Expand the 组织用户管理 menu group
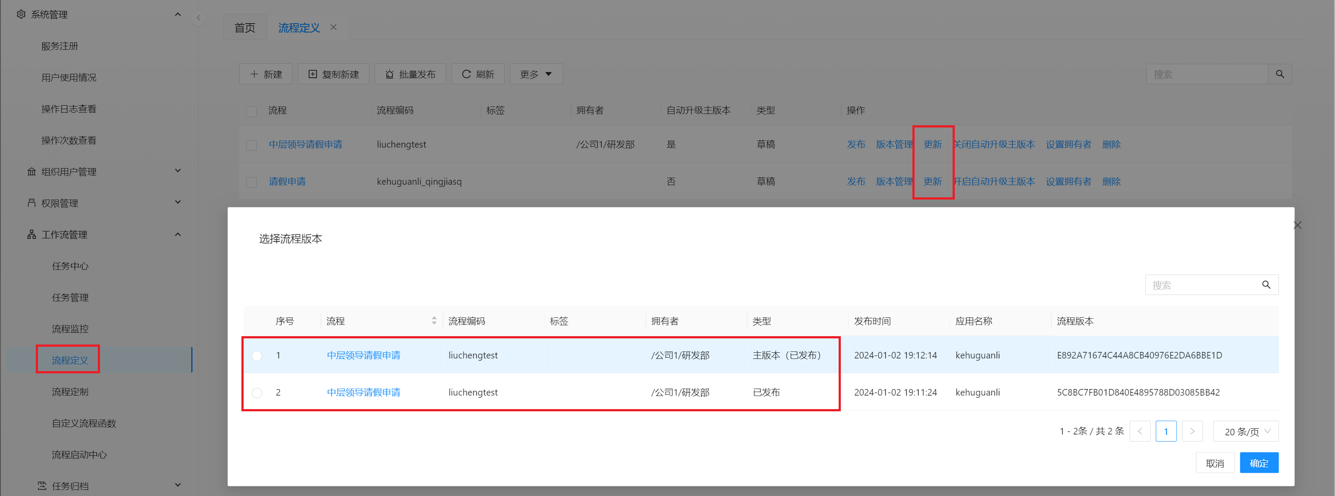This screenshot has width=1335, height=496. point(178,171)
